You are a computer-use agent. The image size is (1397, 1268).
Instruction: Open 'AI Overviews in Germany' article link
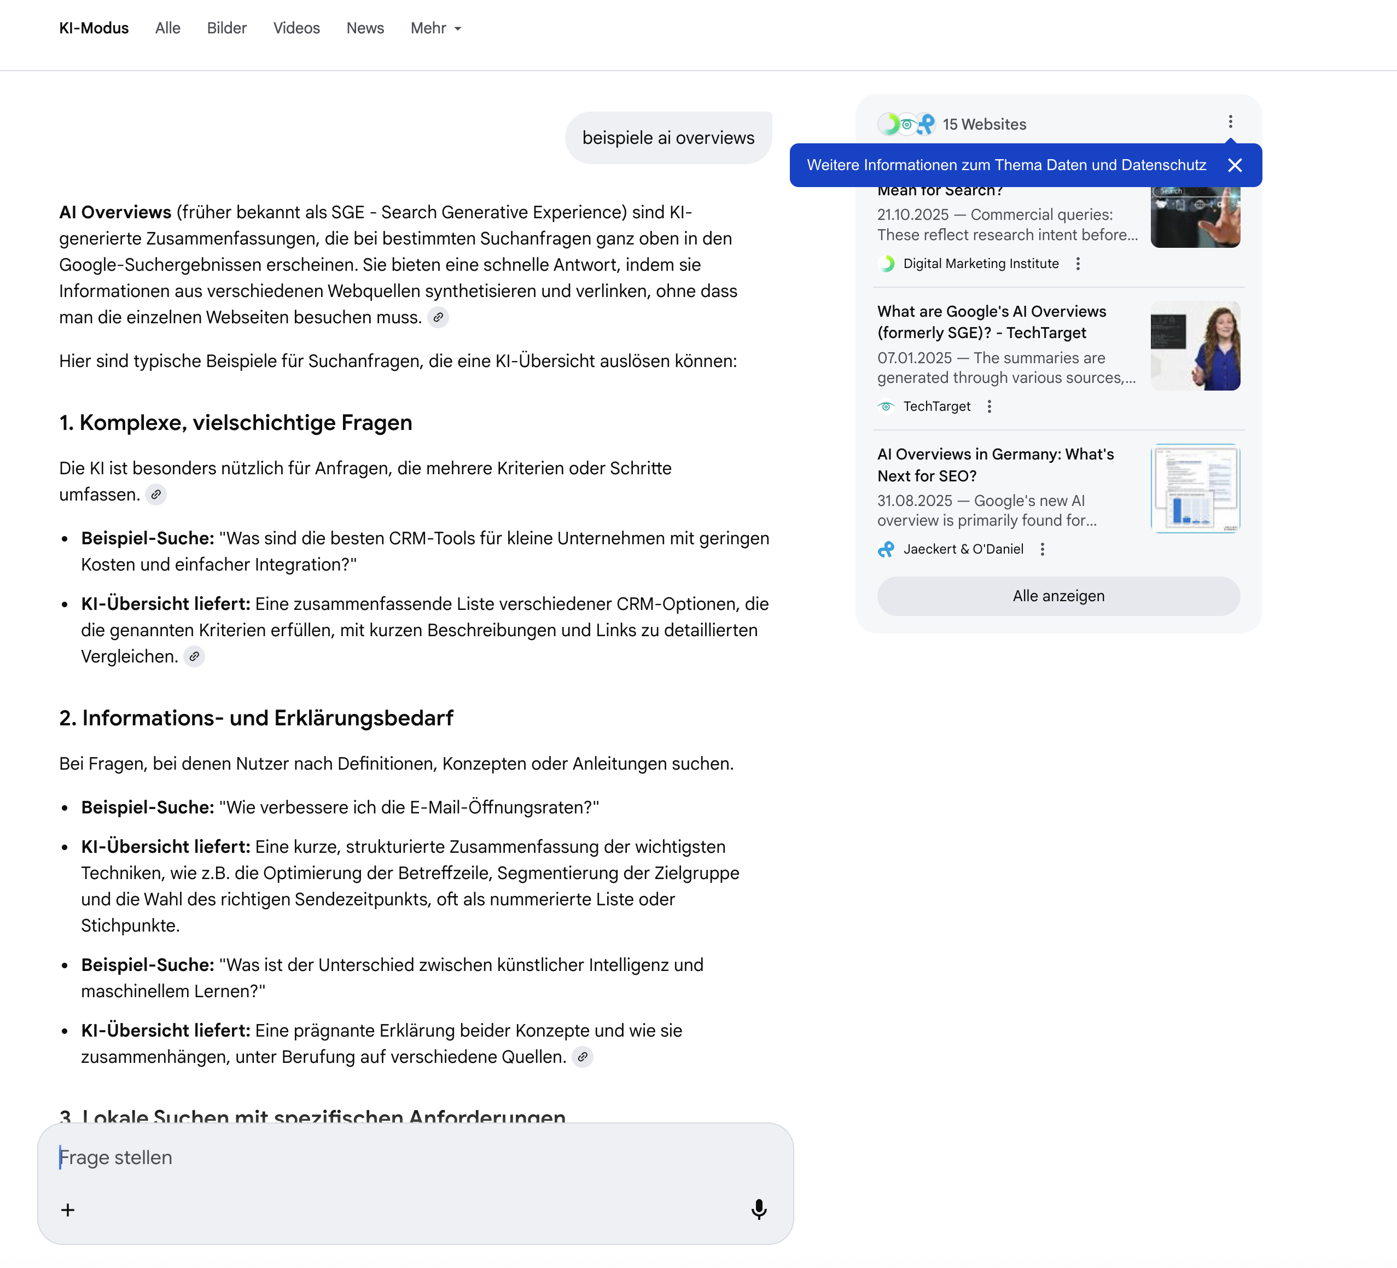coord(995,465)
